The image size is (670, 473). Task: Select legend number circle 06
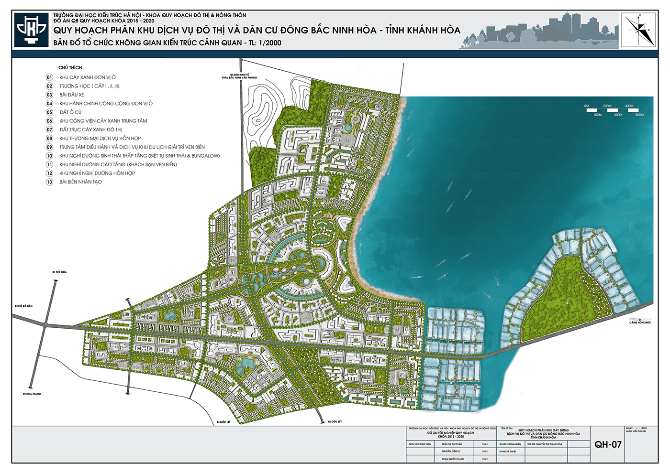49,121
